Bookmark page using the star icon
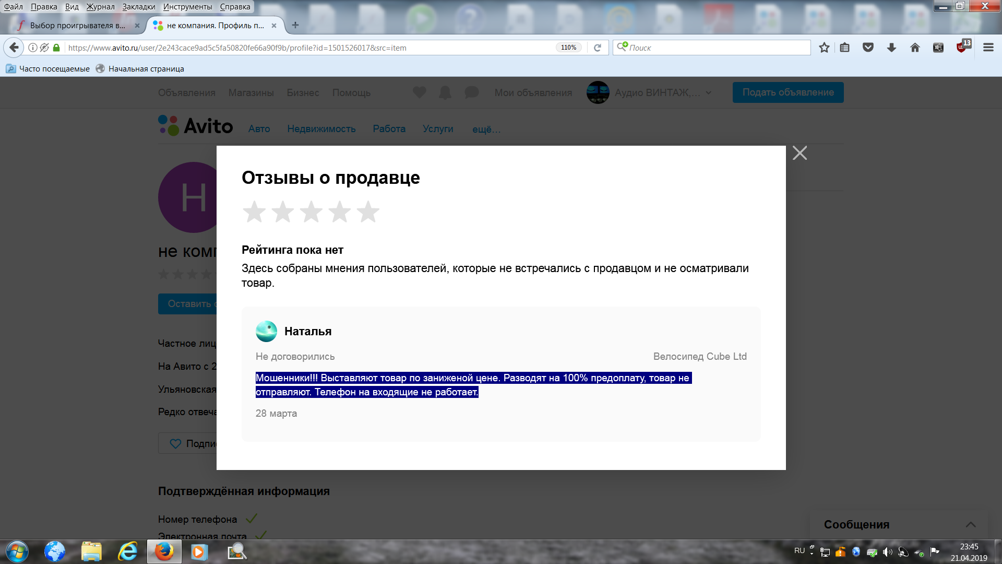 (824, 48)
